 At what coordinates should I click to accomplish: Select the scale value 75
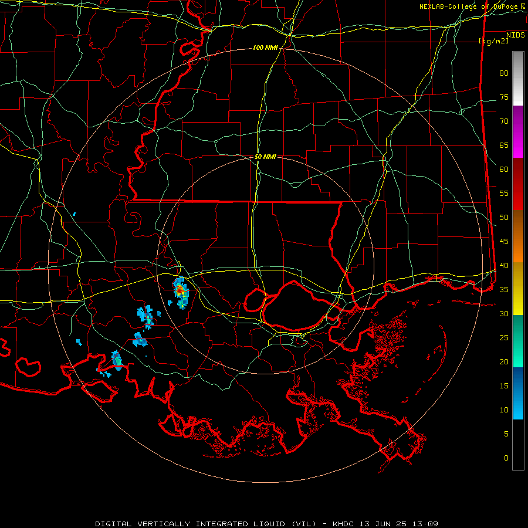pyautogui.click(x=504, y=97)
